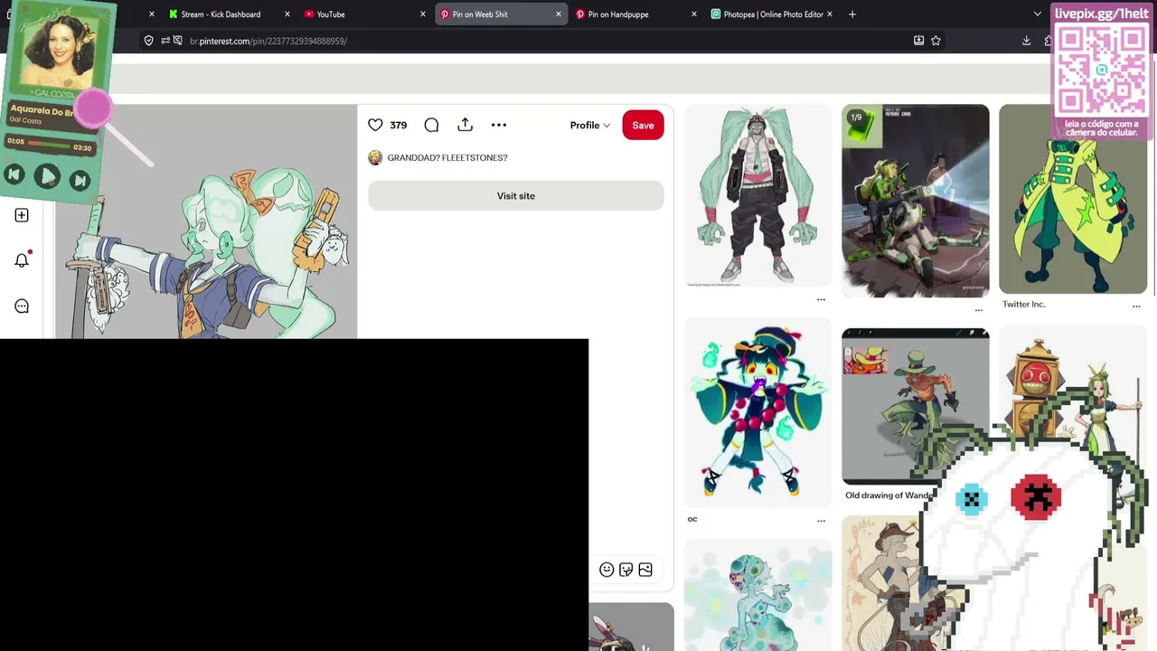Open the emoji picker in comment box
The image size is (1157, 651).
coord(607,570)
